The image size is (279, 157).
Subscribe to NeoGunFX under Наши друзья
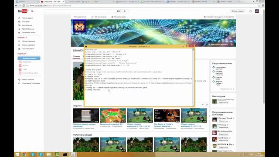point(224,103)
